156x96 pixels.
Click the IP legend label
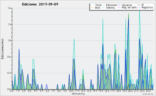pyautogui.click(x=143, y=5)
